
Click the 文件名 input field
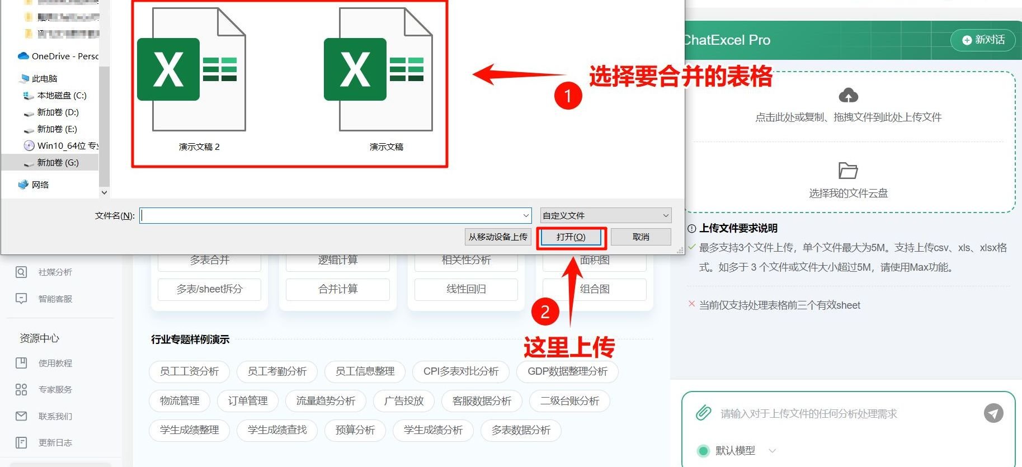click(331, 215)
